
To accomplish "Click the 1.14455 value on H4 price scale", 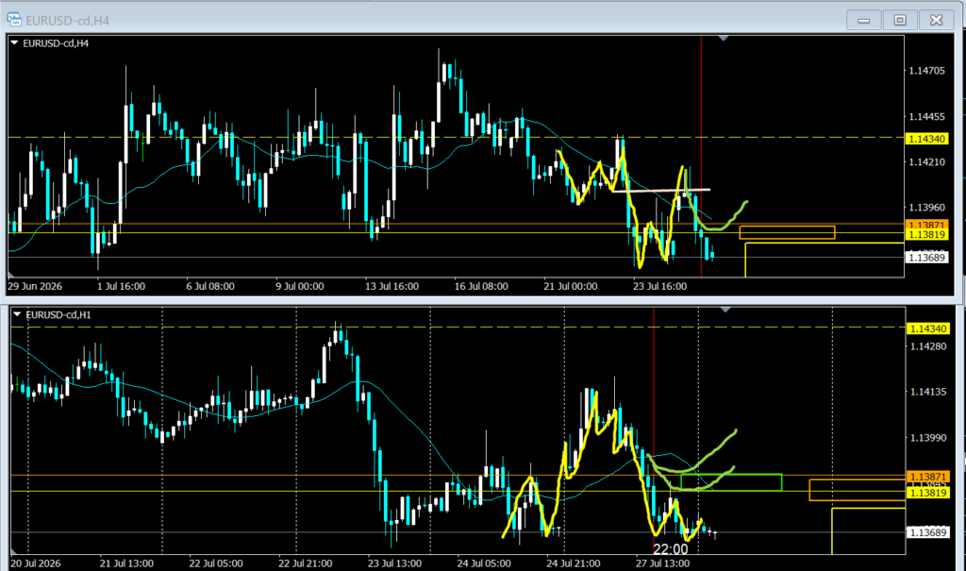I will point(927,116).
